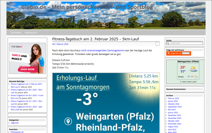Open the Oktober 2024 archive
Screen dimensions: 212x133
pos(173,104)
